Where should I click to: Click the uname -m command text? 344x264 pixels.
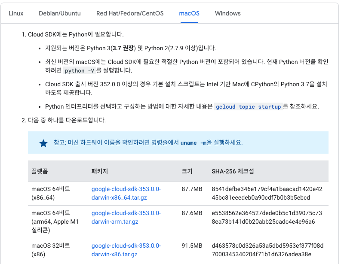pyautogui.click(x=193, y=143)
